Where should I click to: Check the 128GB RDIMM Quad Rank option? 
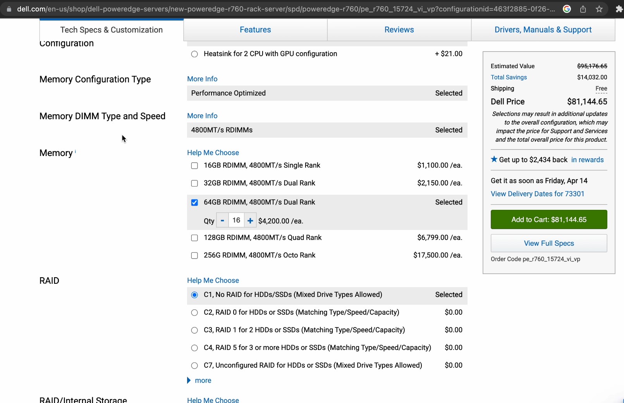[x=194, y=238]
